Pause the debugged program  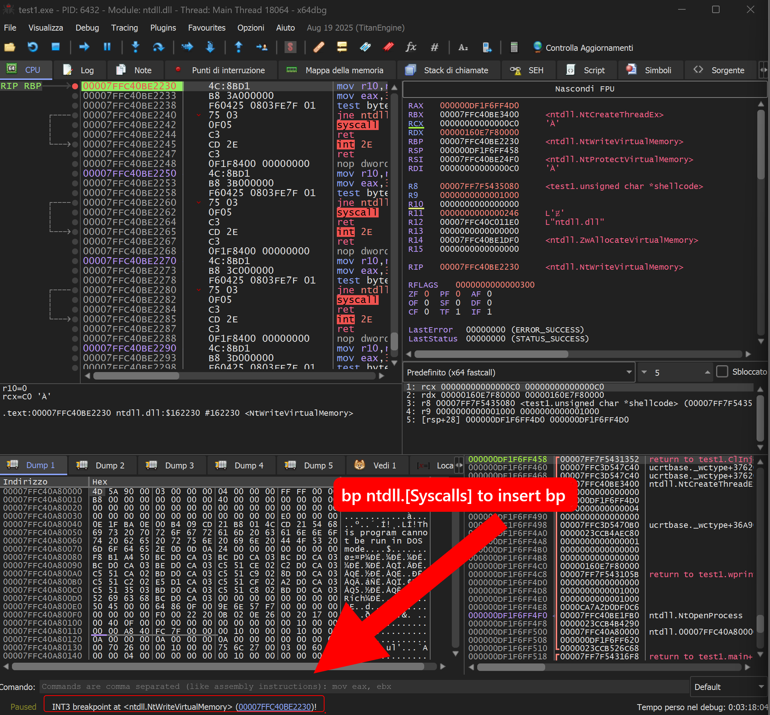coord(107,47)
